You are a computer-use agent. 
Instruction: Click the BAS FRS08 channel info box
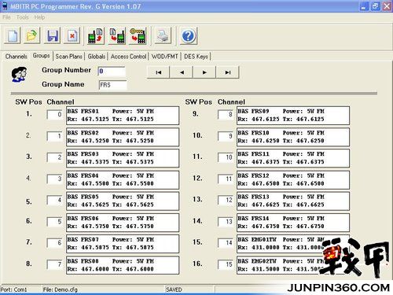tap(123, 265)
